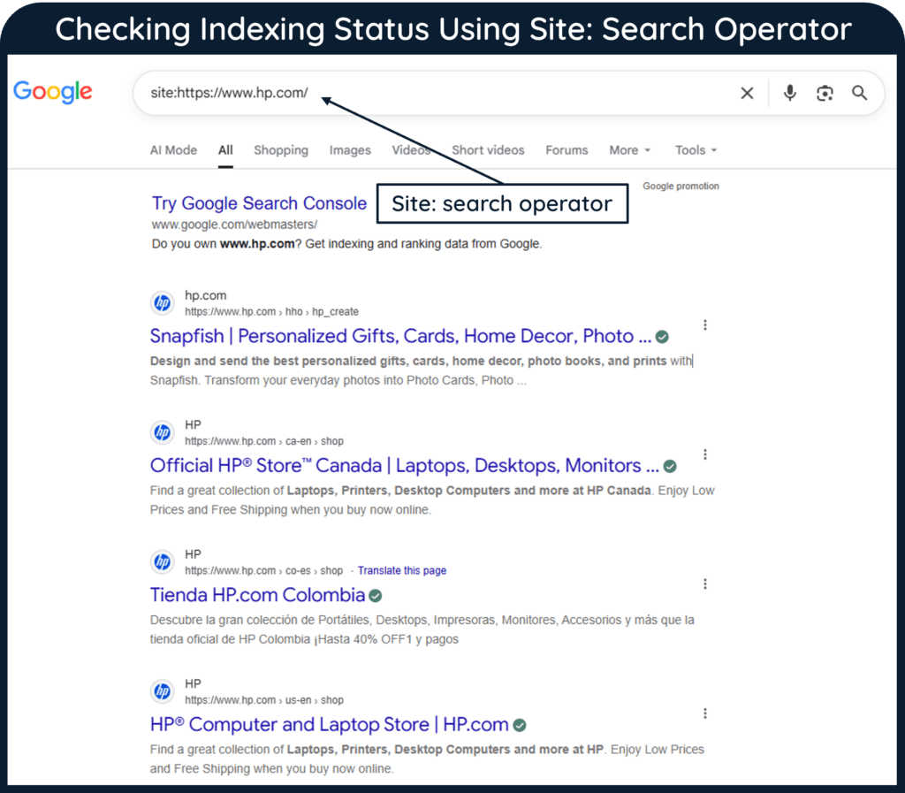Screen dimensions: 905x793
Task: Click the 'Design and send the best personalized gifts' snippet
Action: coord(422,370)
